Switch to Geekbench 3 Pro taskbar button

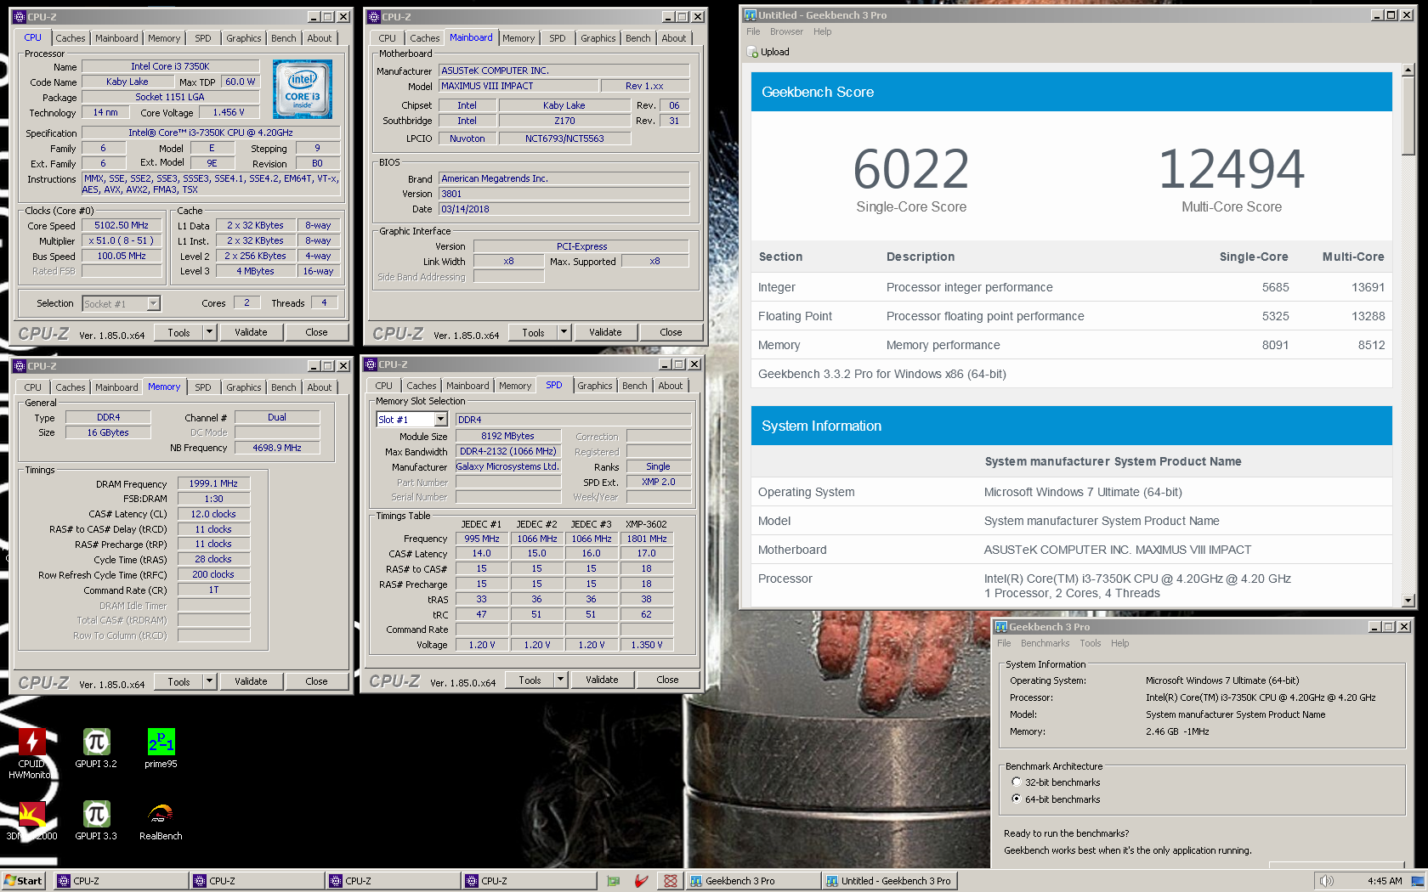[752, 881]
